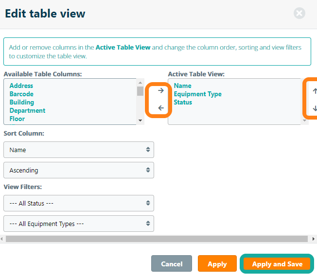The image size is (317, 278).
Task: Select Barcode in available columns
Action: [x=21, y=94]
